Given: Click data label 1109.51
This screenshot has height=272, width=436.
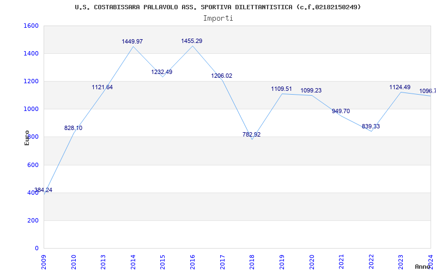Looking at the screenshot, I should pyautogui.click(x=281, y=89).
